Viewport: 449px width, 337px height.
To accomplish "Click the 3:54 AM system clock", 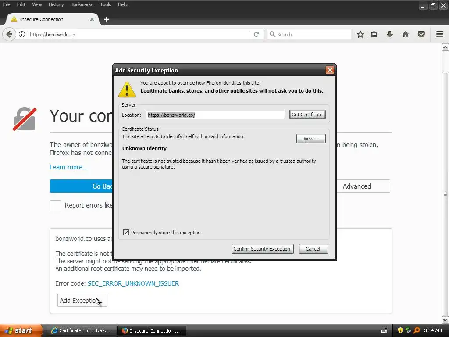I will pyautogui.click(x=433, y=330).
